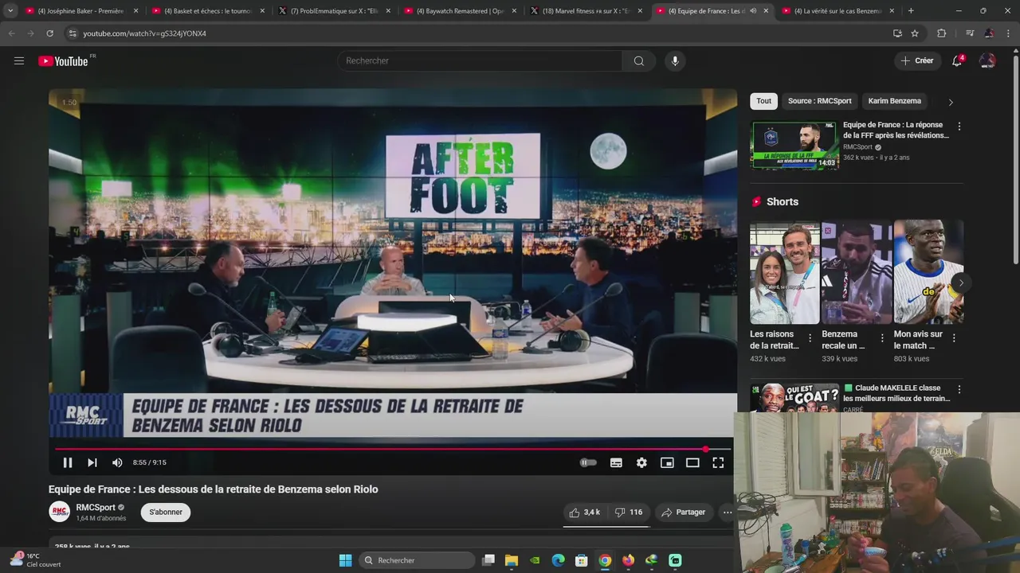Open the YouTube account avatar menu
Image resolution: width=1020 pixels, height=573 pixels.
pyautogui.click(x=987, y=60)
